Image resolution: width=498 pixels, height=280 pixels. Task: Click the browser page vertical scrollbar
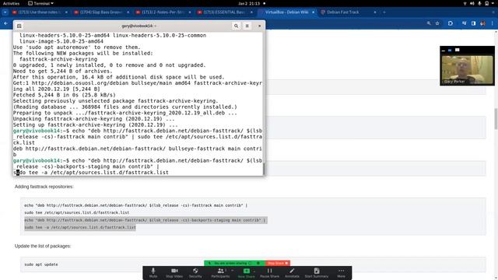pyautogui.click(x=496, y=119)
